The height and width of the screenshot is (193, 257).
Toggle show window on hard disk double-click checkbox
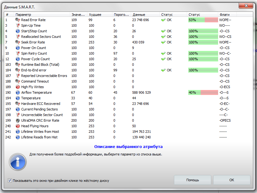pyautogui.click(x=10, y=181)
